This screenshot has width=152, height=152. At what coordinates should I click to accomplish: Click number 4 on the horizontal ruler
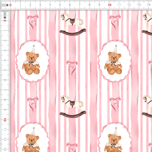coord(50,5)
